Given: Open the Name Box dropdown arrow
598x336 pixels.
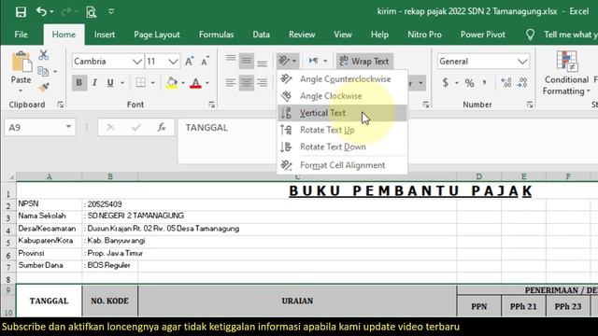Looking at the screenshot, I should tap(68, 127).
